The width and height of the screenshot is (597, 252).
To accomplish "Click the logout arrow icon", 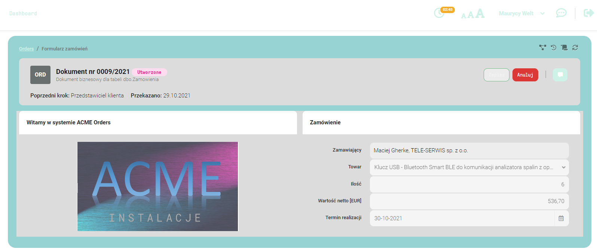I will [588, 13].
